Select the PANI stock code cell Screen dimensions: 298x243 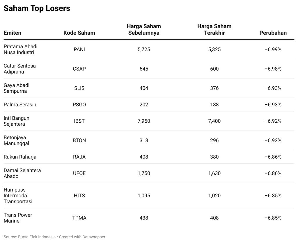pyautogui.click(x=79, y=49)
